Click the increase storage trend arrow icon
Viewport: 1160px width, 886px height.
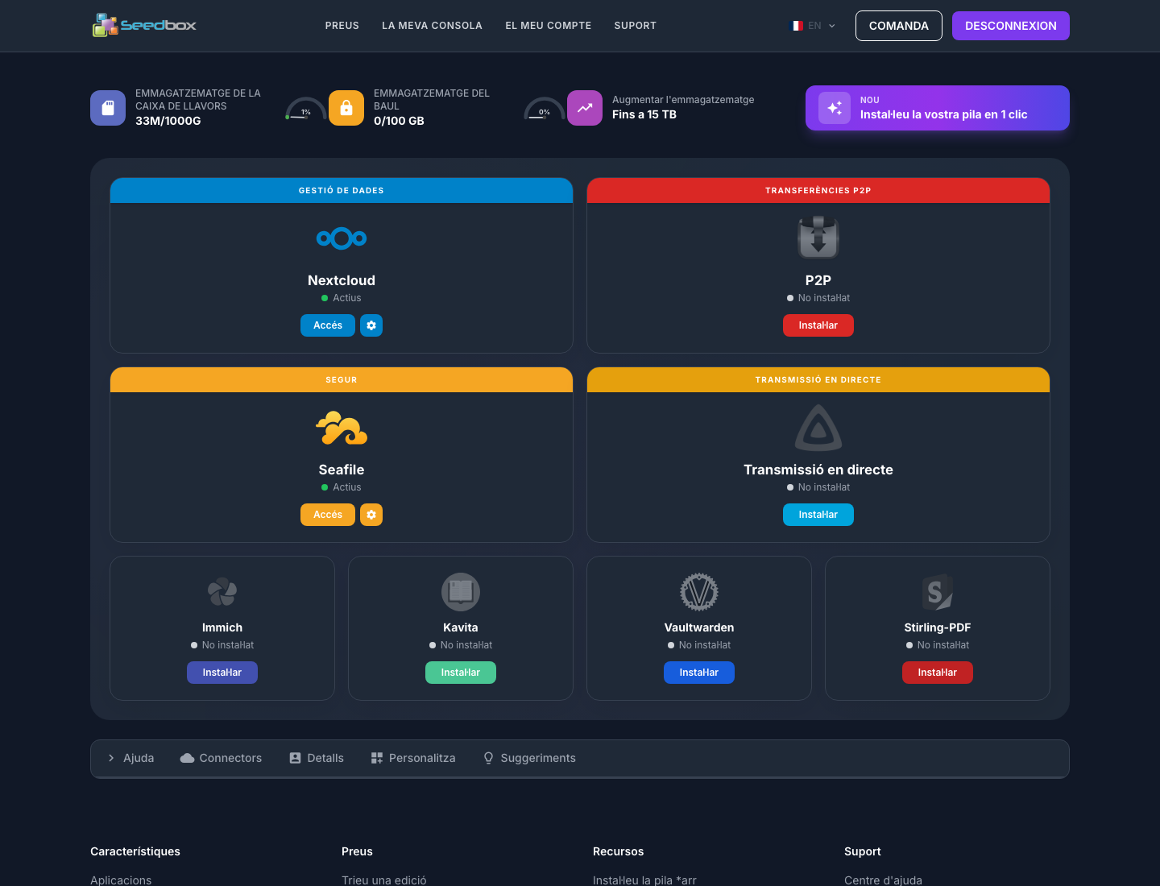[x=585, y=108]
